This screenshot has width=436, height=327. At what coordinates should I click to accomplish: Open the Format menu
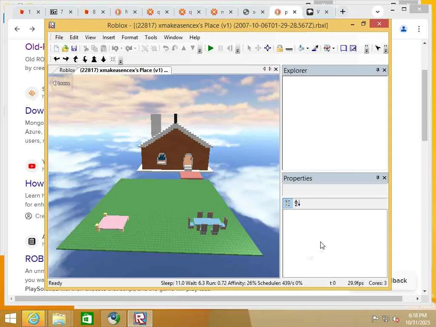point(130,37)
